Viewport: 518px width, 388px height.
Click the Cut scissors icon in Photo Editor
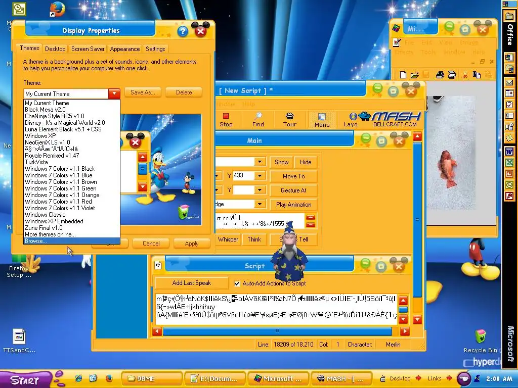click(465, 75)
